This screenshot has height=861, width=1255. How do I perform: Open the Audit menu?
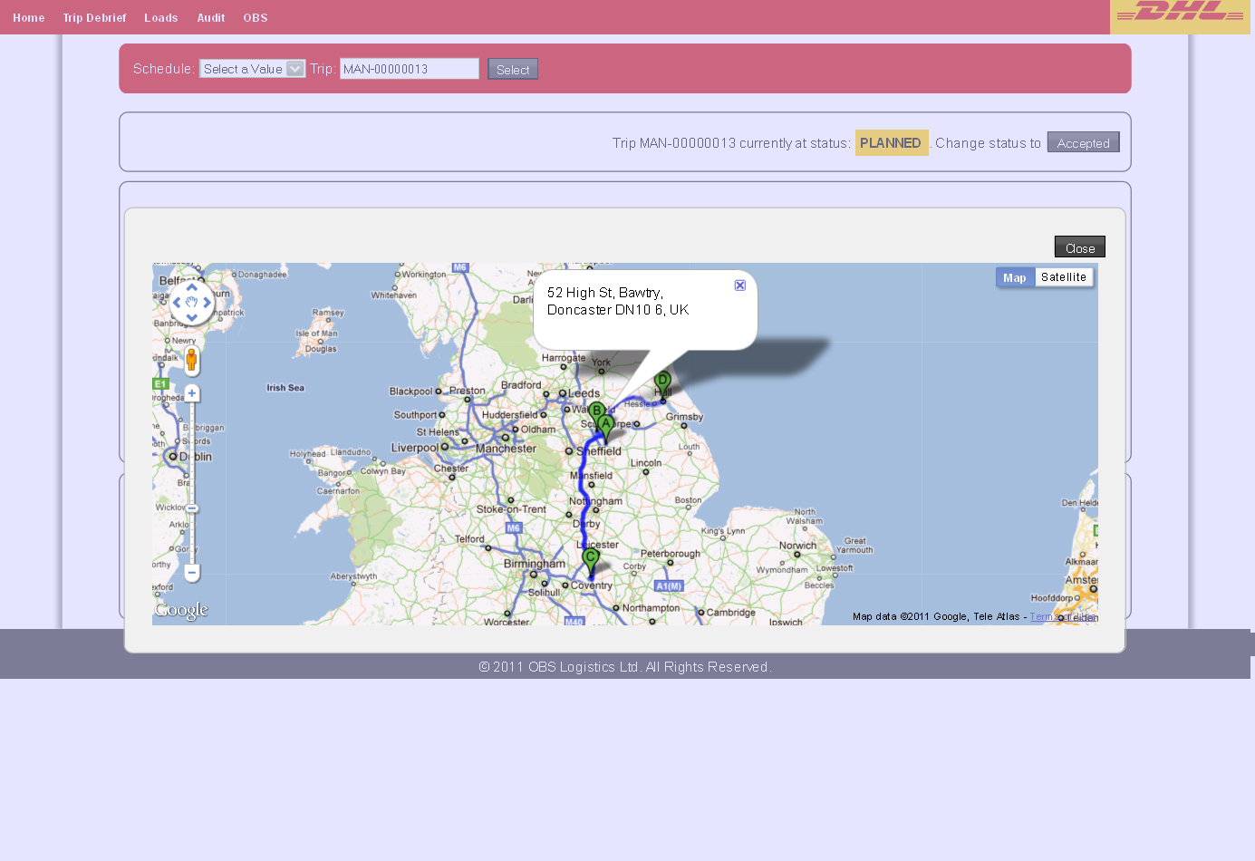[x=211, y=17]
